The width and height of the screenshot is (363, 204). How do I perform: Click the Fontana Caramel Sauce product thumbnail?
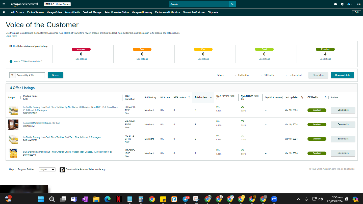[x=13, y=125]
